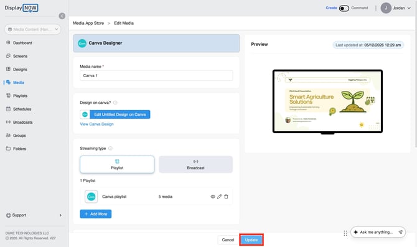Delete Canva playlist with trash icon
This screenshot has width=417, height=247.
tap(226, 197)
